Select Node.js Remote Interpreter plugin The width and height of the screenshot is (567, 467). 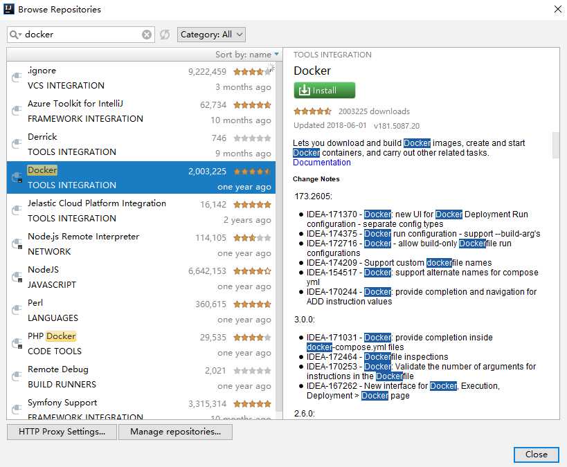pos(84,237)
